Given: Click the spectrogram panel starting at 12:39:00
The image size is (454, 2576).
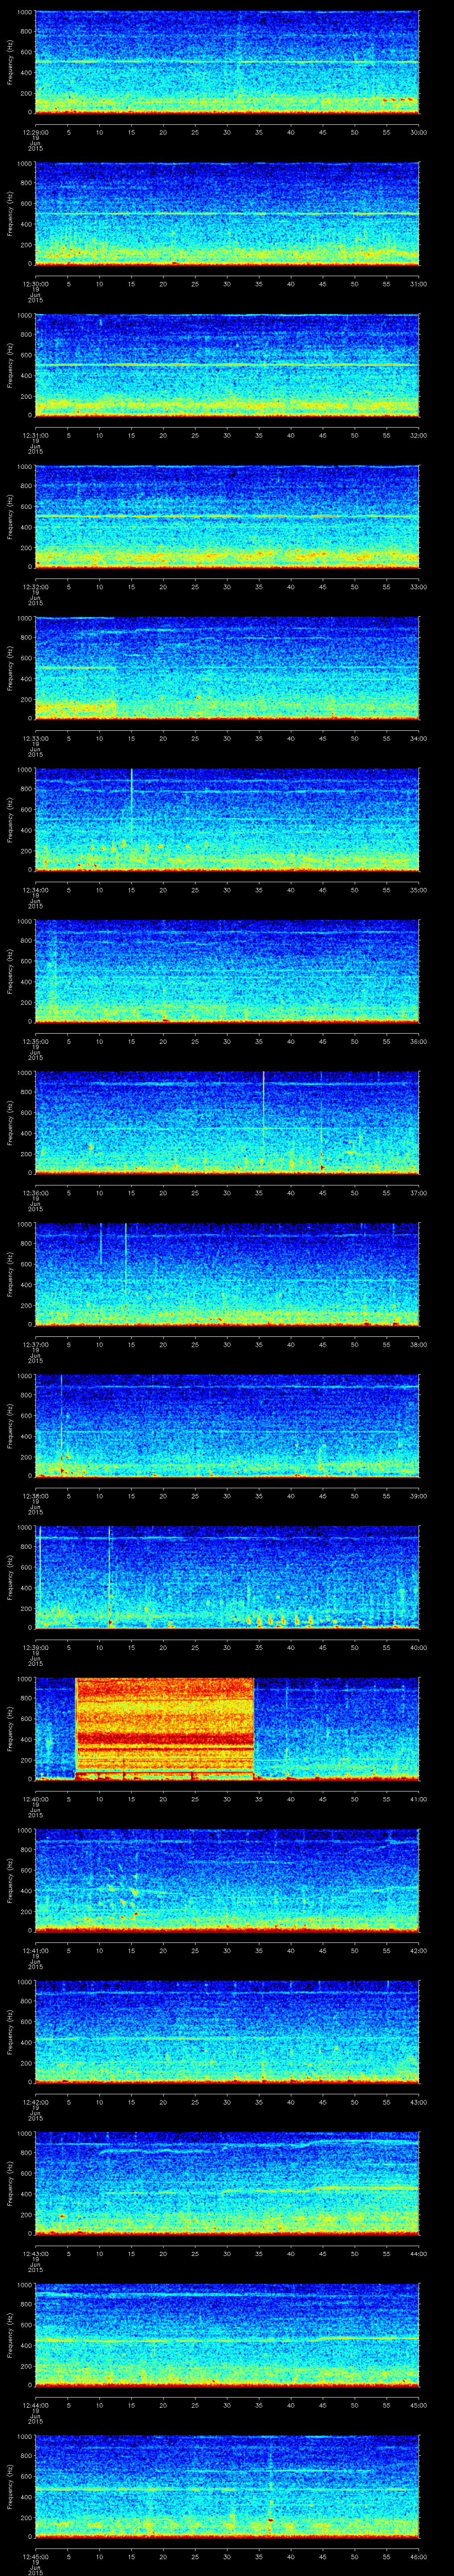Looking at the screenshot, I should (x=227, y=1577).
